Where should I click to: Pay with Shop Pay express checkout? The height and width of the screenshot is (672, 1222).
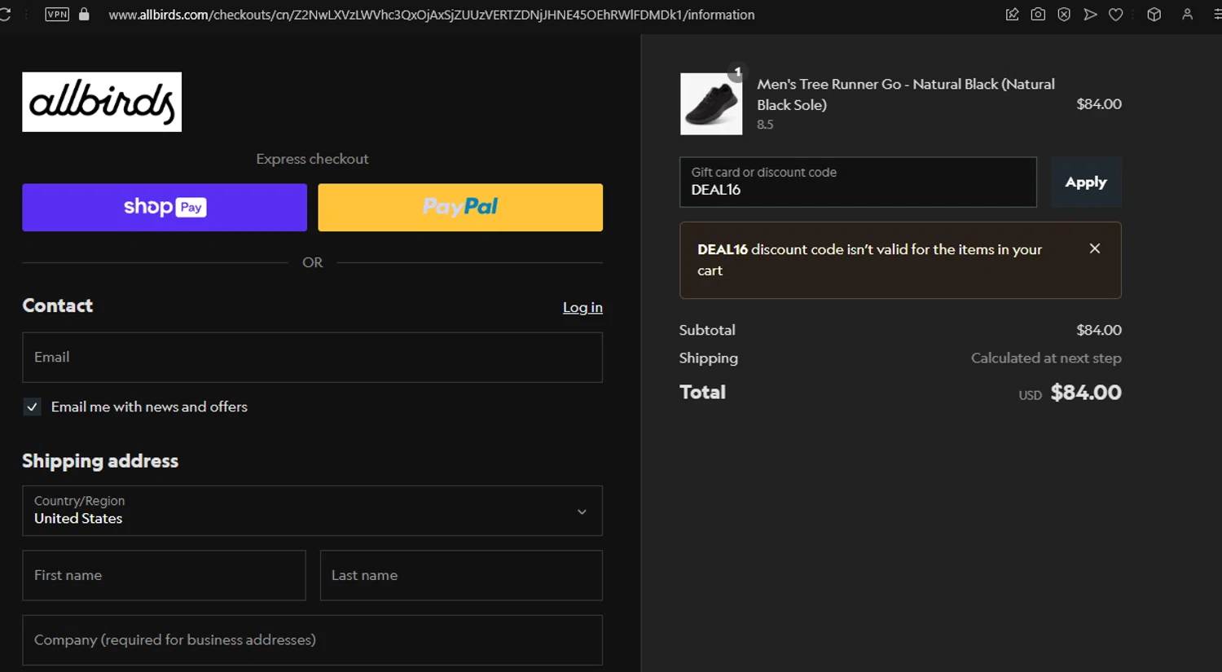click(165, 207)
